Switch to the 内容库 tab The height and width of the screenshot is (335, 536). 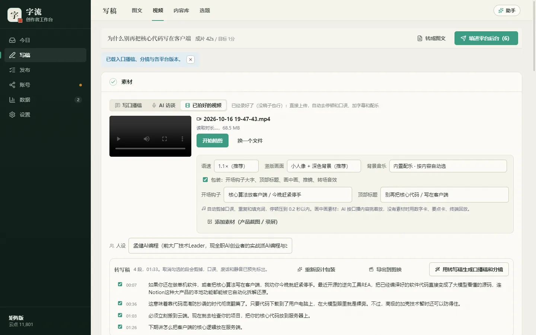point(181,10)
